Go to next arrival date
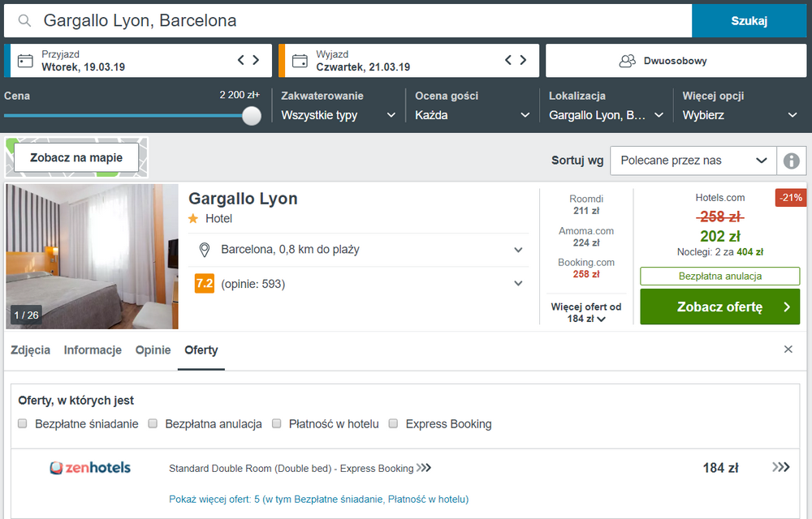 (256, 60)
